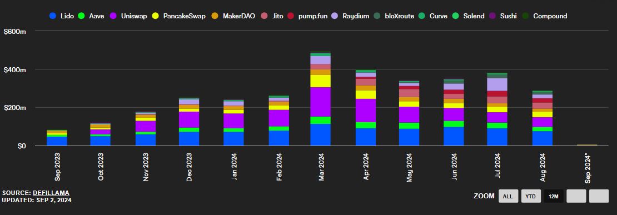Set zoom to ALL
617x215 pixels.
click(508, 196)
